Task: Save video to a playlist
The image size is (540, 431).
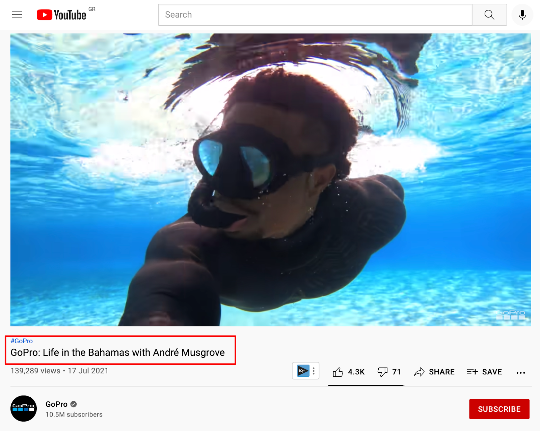Action: 484,372
